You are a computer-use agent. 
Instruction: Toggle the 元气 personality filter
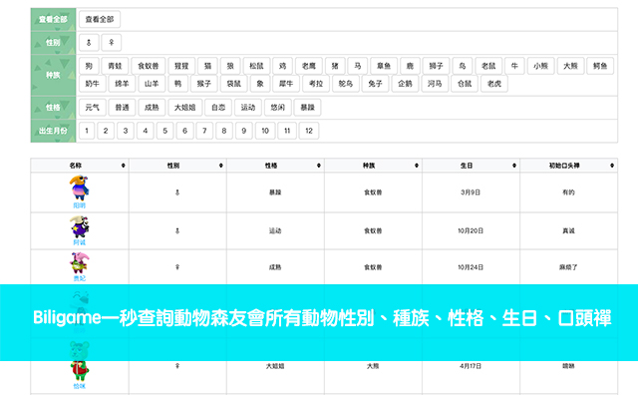pyautogui.click(x=93, y=108)
